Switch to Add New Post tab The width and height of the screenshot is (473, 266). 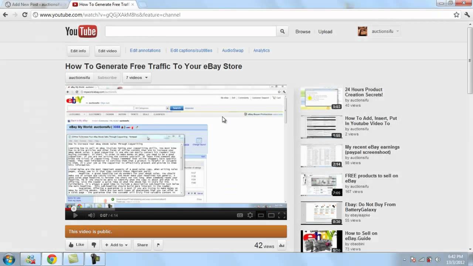coord(35,4)
